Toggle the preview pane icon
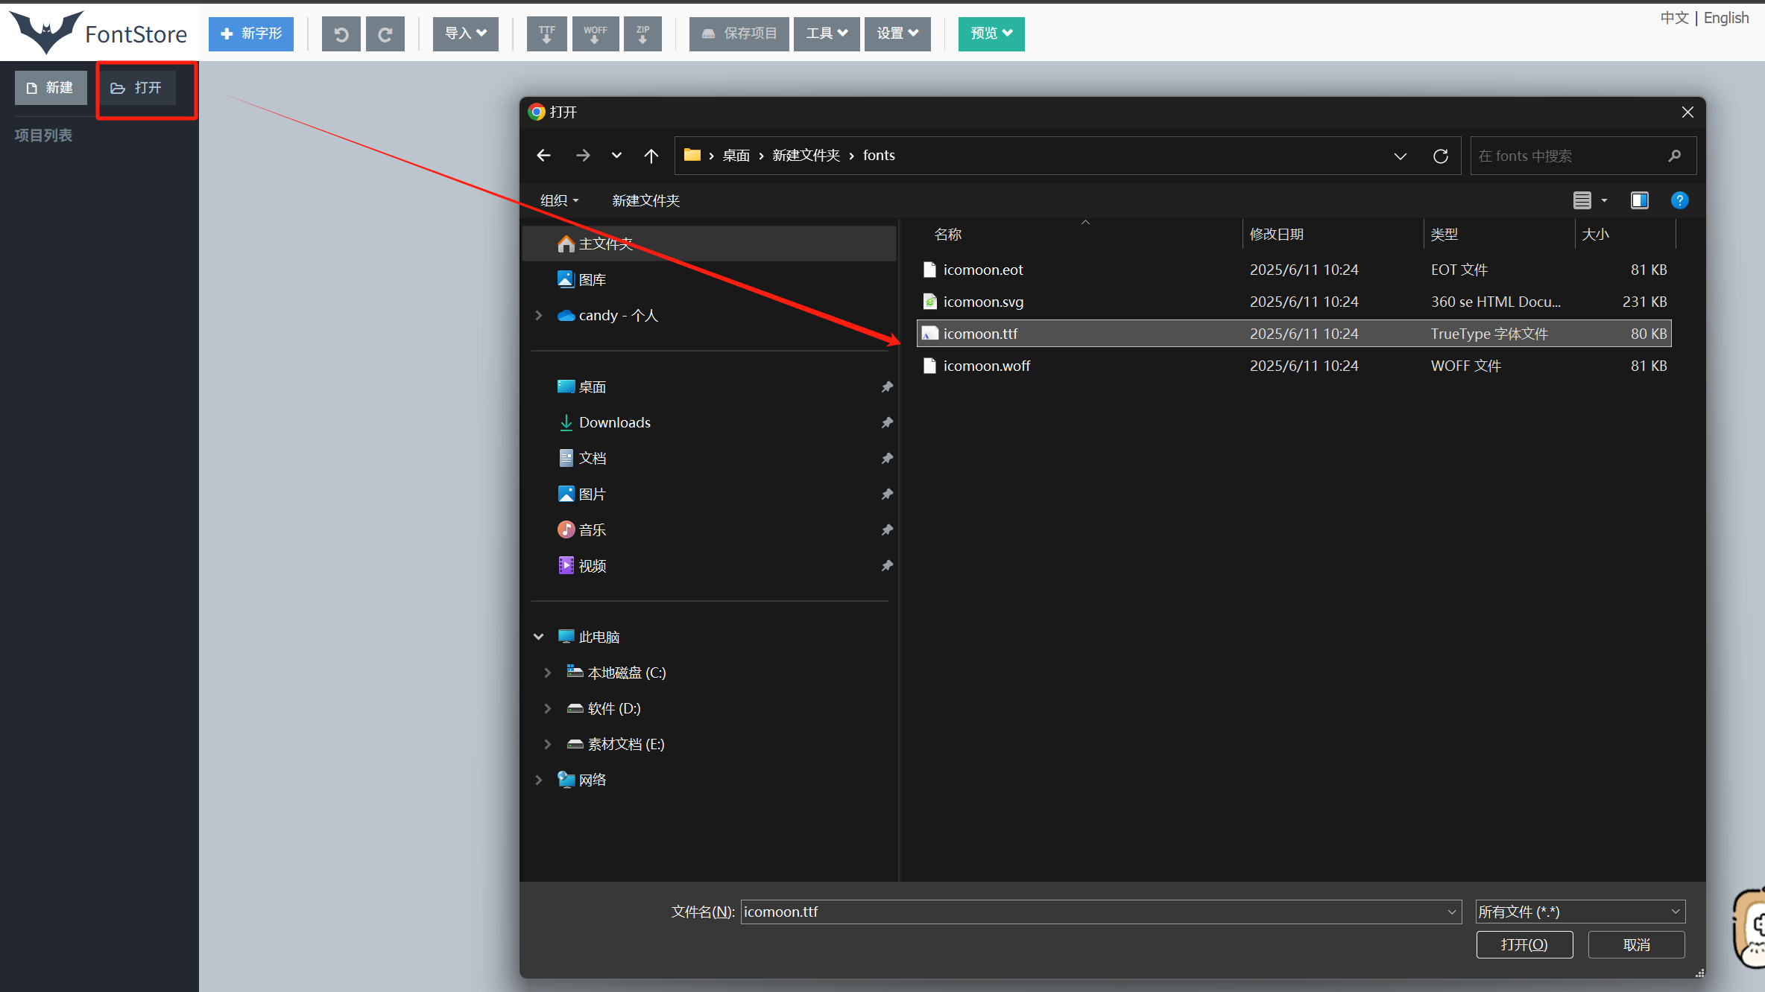 (x=1639, y=200)
